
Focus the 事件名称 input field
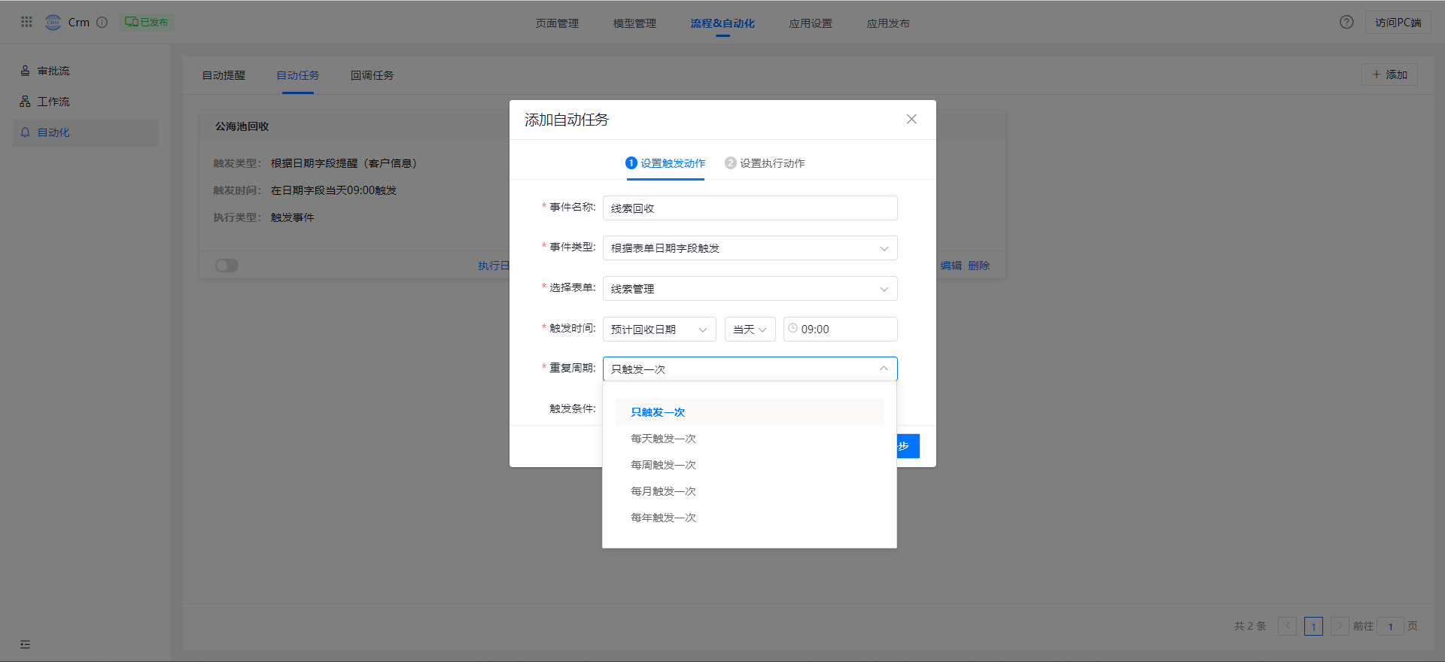(750, 208)
